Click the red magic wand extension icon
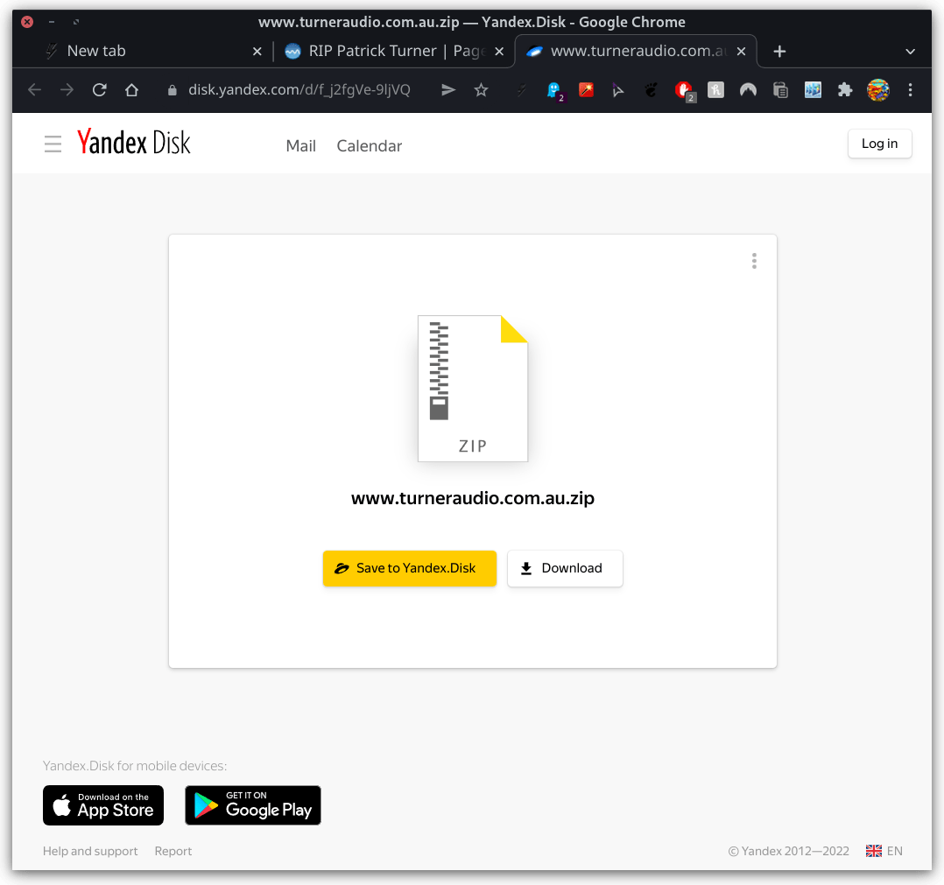Viewport: 944px width, 885px height. [x=586, y=90]
